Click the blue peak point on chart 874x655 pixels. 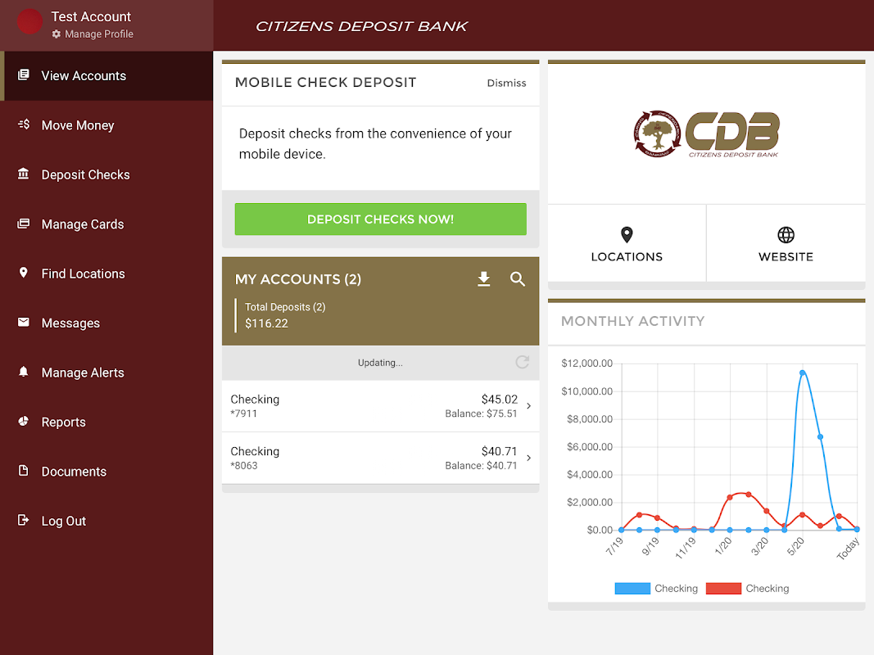click(803, 373)
